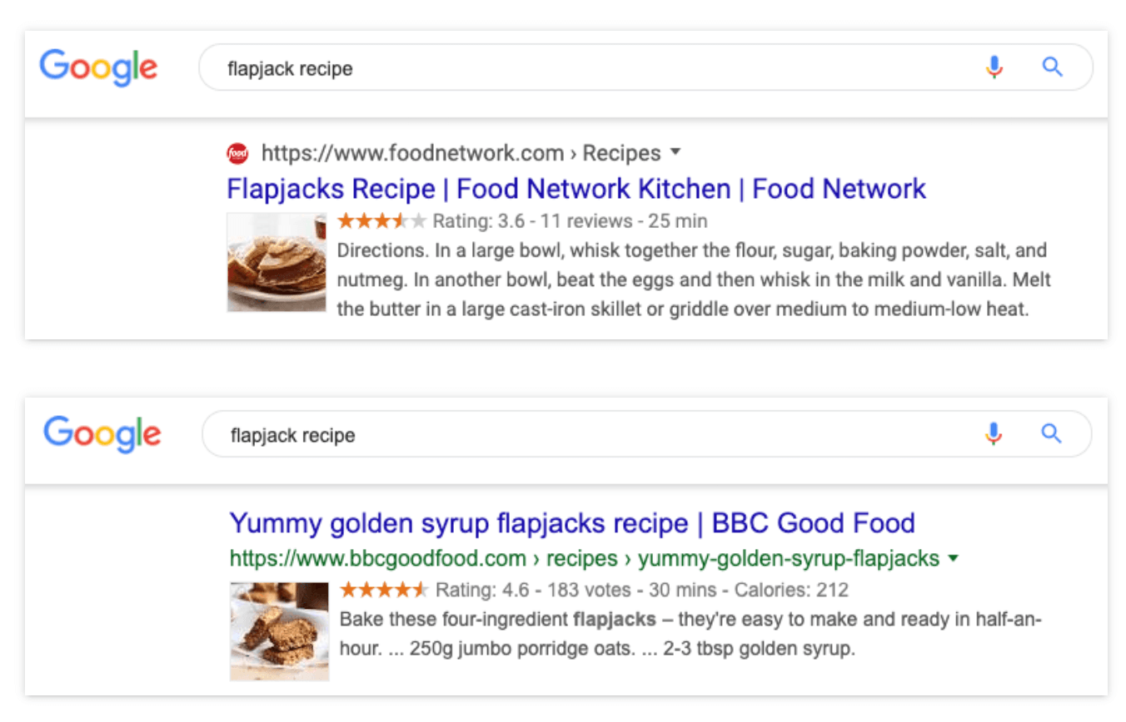This screenshot has height=722, width=1126.
Task: Click the bottom search field containing flapjack recipe
Action: tap(646, 433)
